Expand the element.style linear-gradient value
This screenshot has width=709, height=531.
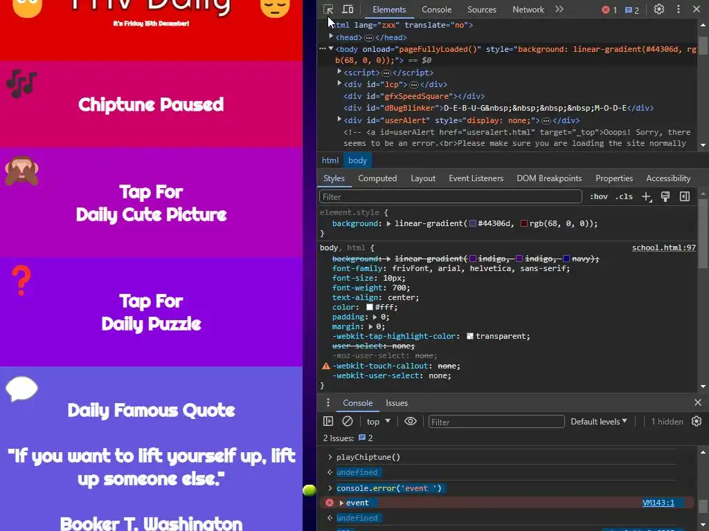(x=388, y=223)
